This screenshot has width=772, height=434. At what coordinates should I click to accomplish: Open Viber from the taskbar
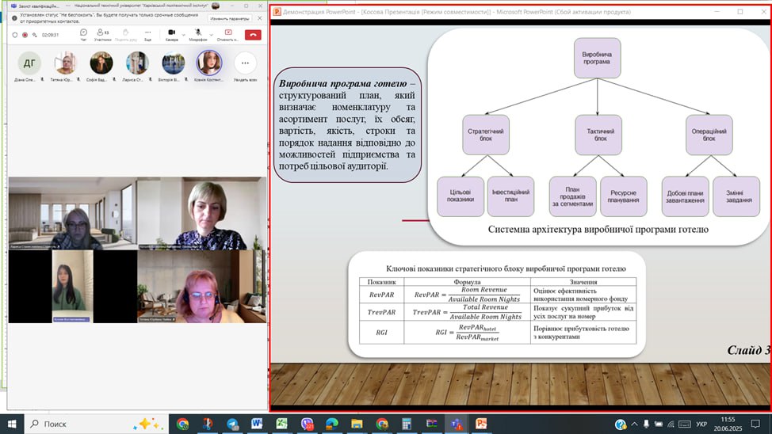point(307,424)
